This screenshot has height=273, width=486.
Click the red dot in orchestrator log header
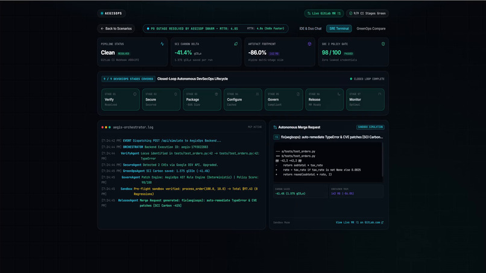tap(103, 127)
